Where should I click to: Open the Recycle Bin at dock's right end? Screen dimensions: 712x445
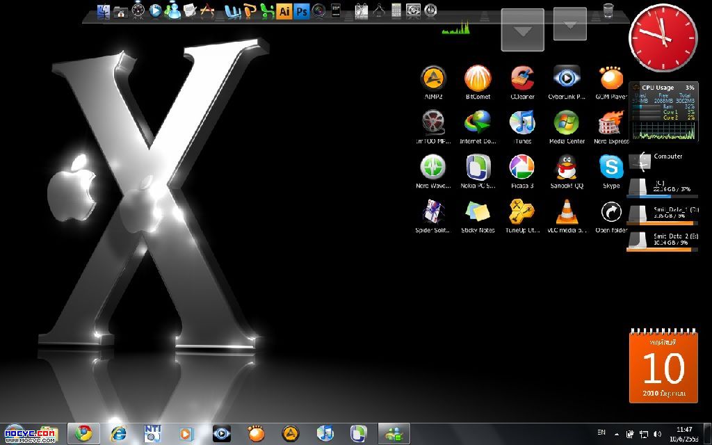click(x=608, y=10)
